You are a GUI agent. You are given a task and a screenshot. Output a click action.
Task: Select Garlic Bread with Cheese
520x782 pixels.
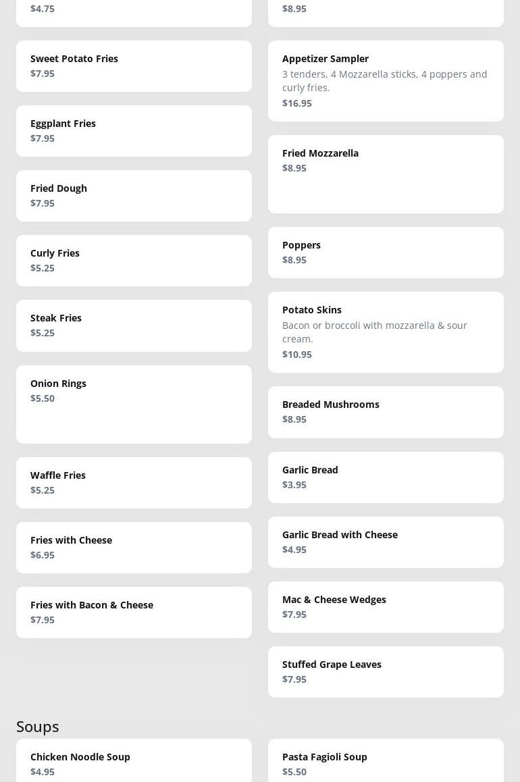coord(386,542)
